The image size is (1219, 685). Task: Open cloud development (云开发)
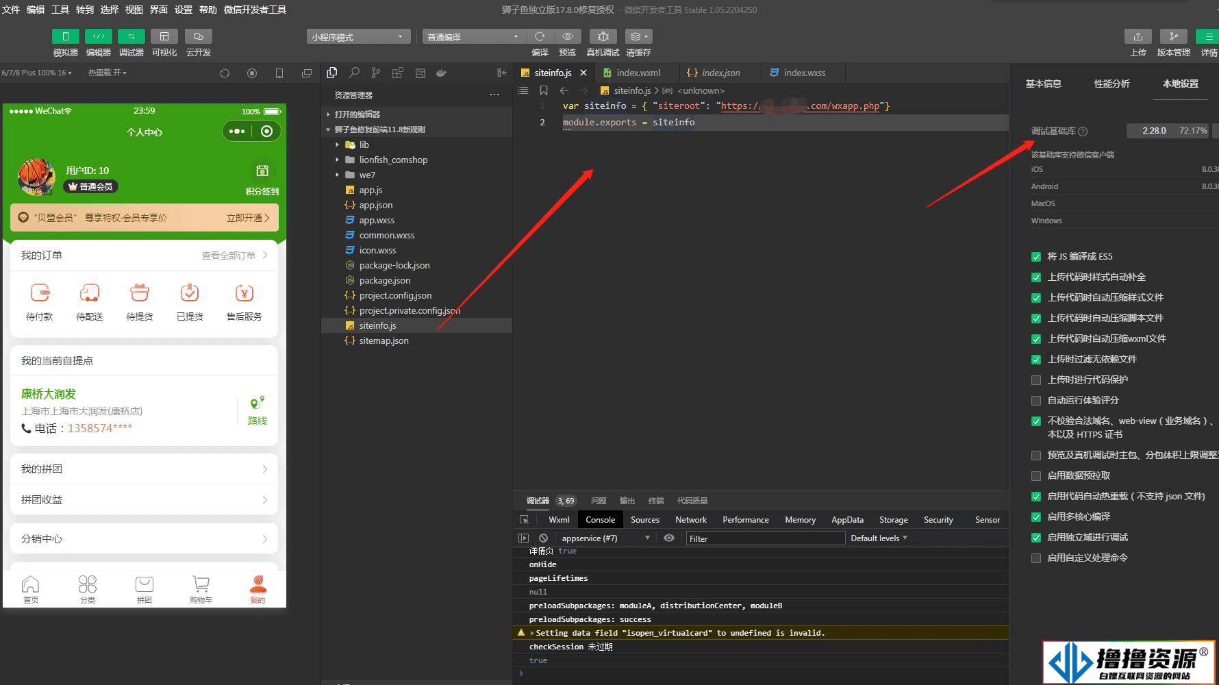point(199,36)
